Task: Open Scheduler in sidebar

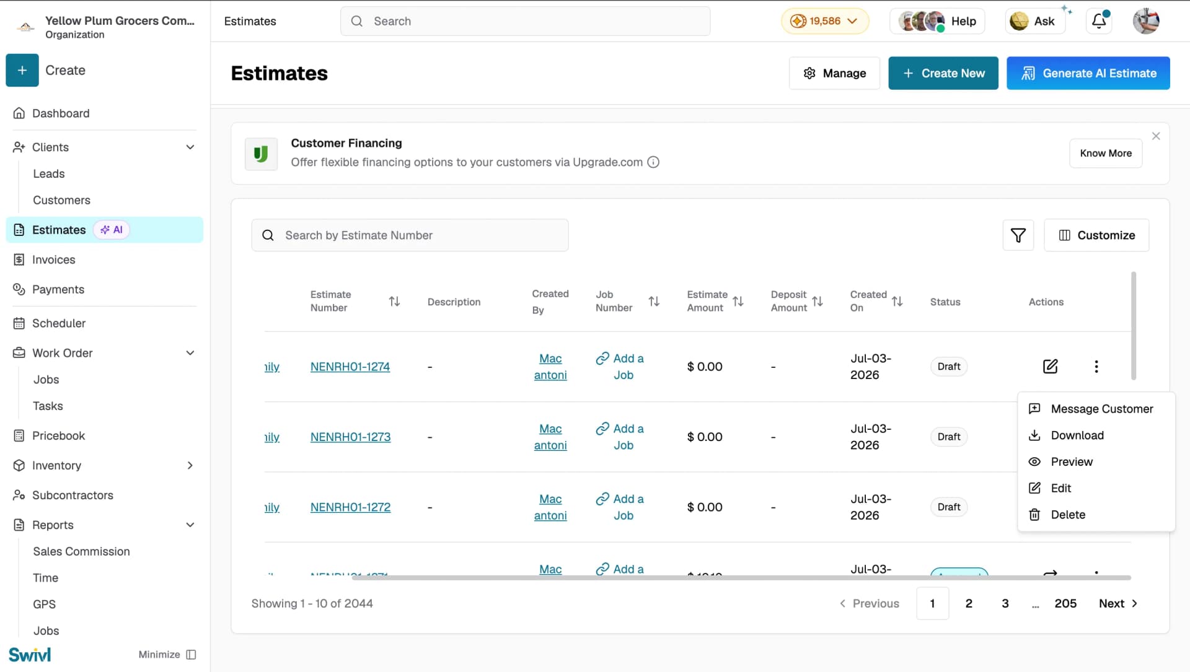Action: click(58, 323)
